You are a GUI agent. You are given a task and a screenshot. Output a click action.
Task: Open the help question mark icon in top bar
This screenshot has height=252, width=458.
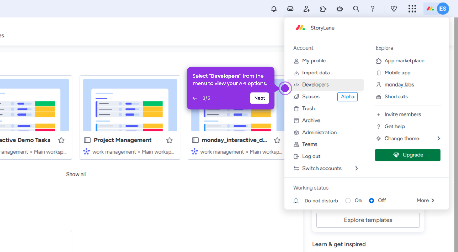(x=372, y=9)
